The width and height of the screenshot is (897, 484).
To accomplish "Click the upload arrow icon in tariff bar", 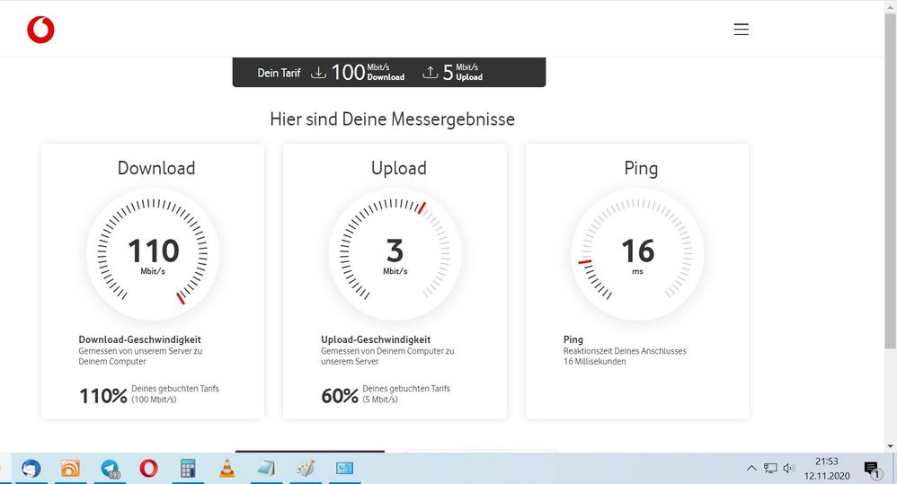I will (x=431, y=73).
